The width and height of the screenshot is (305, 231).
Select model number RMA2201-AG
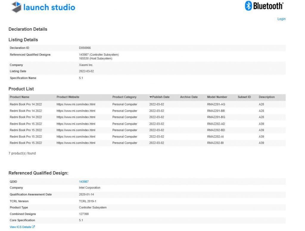coord(216,104)
